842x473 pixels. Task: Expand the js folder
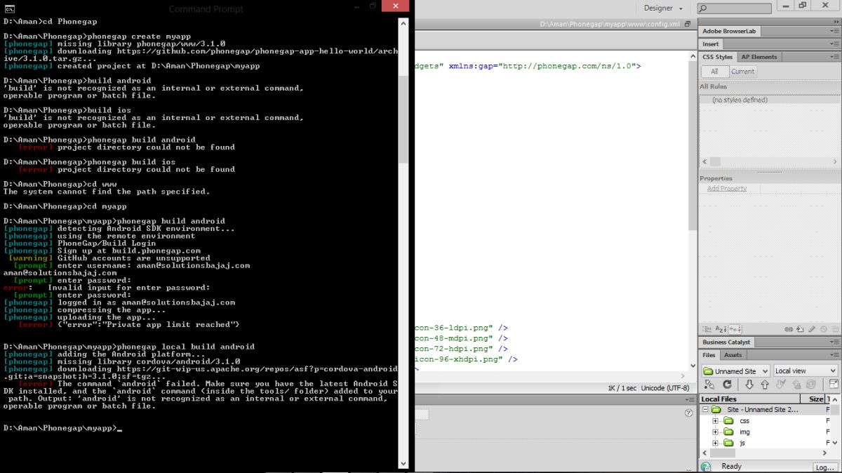716,443
